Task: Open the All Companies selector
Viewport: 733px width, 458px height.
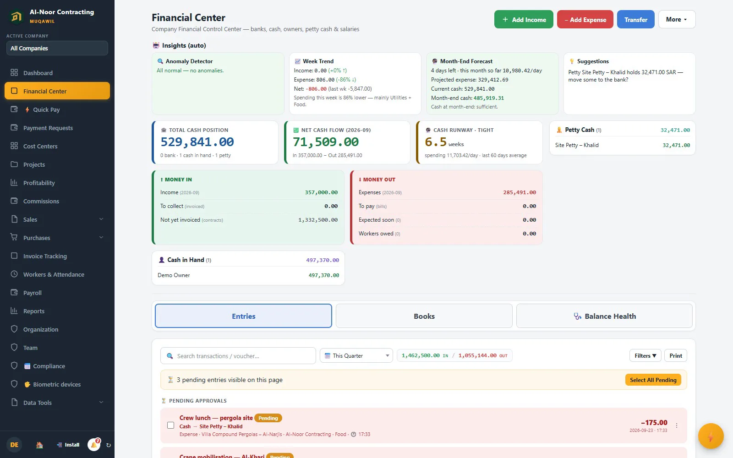Action: coord(57,48)
